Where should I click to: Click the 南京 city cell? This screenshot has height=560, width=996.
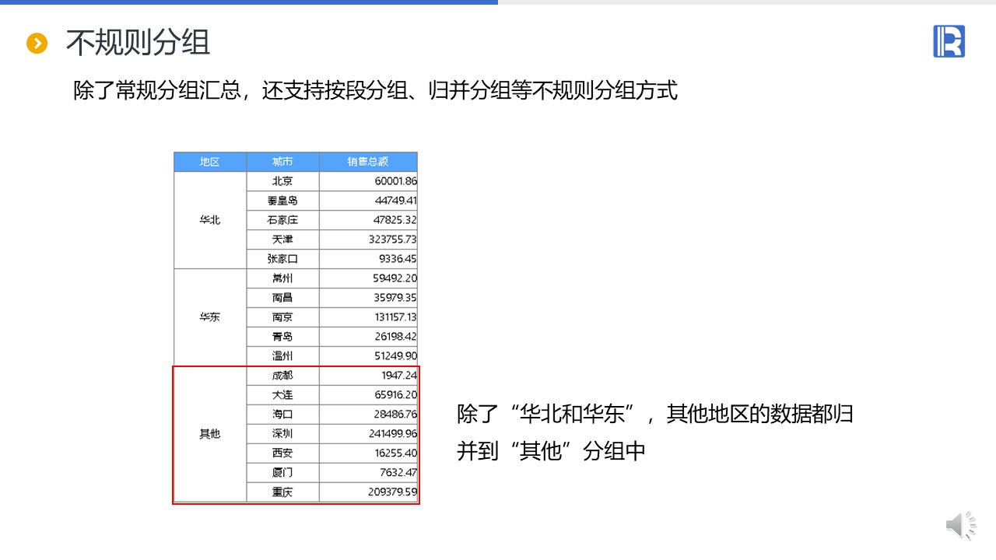tap(282, 317)
